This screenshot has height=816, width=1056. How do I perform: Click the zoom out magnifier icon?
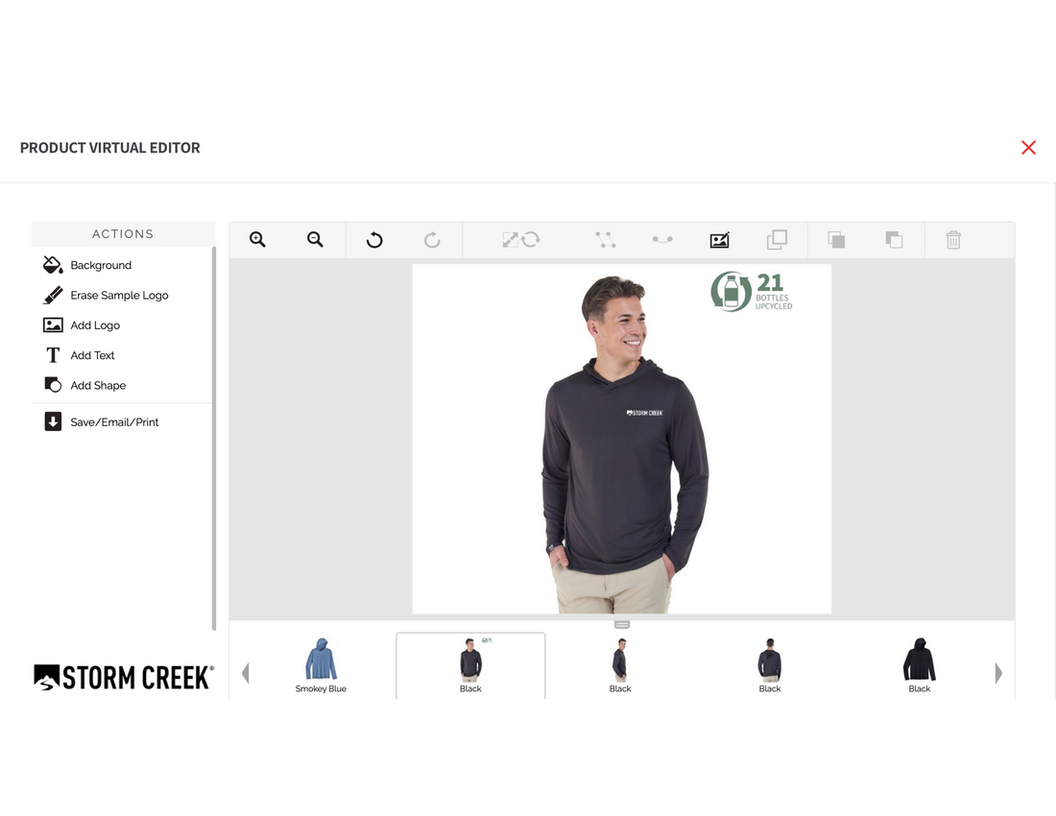315,240
